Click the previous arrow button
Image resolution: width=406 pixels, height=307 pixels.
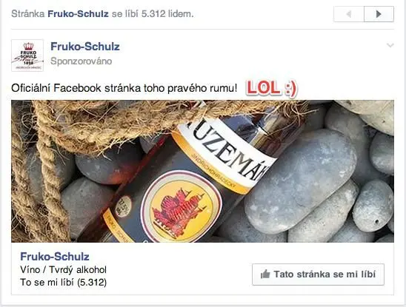349,14
